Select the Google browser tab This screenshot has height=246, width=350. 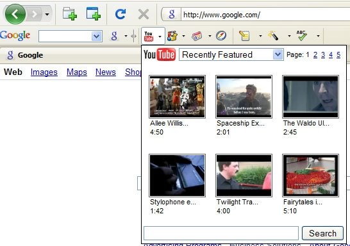point(70,55)
